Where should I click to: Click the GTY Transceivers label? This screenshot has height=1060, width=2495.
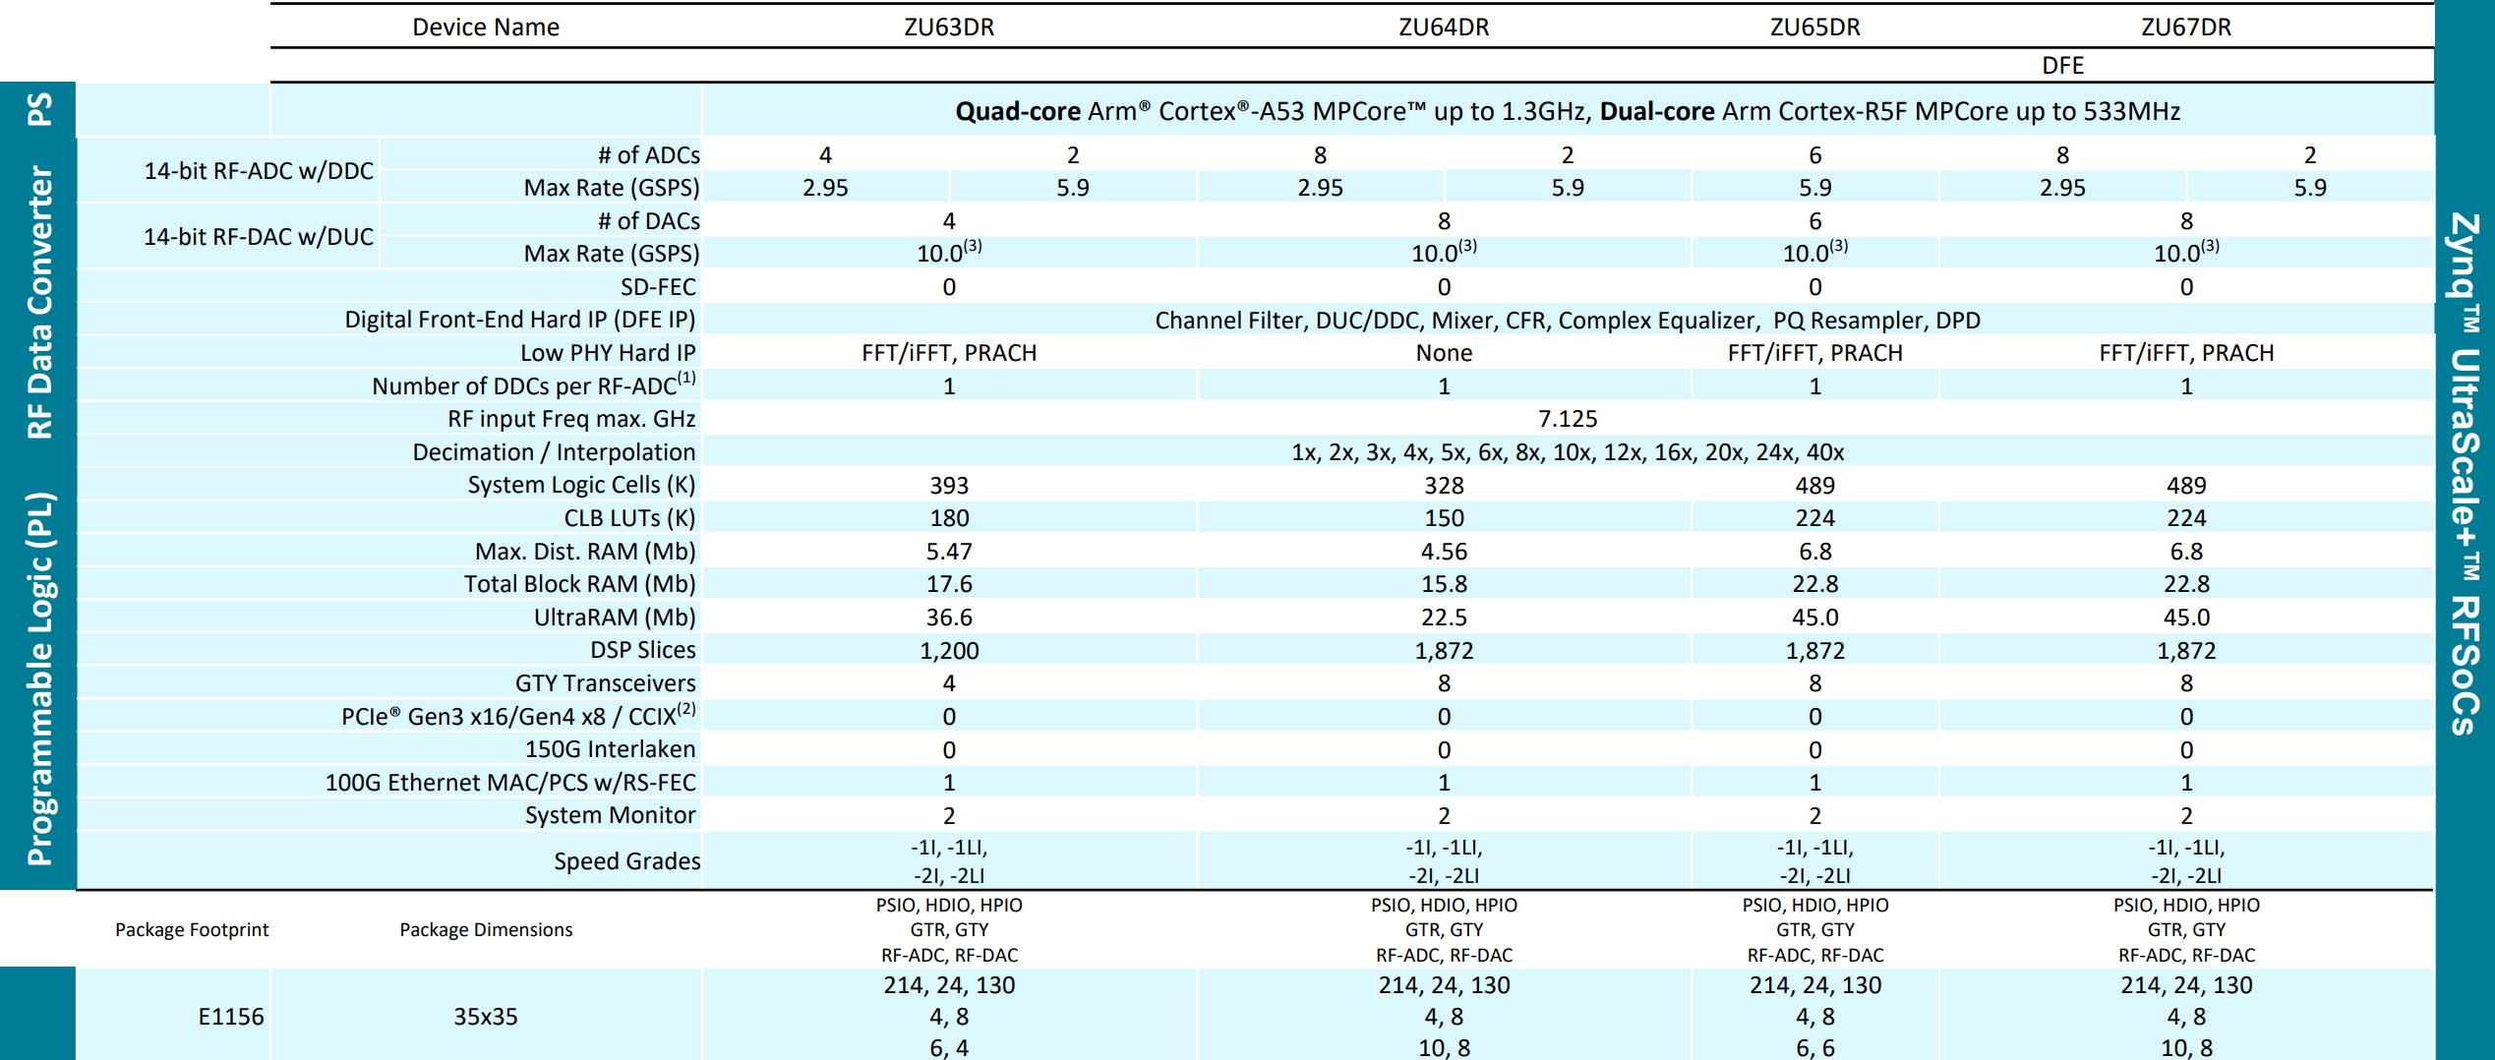(606, 683)
